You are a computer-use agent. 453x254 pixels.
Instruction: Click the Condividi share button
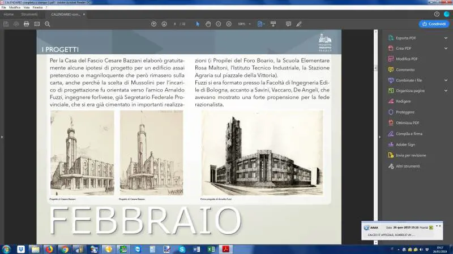point(434,24)
